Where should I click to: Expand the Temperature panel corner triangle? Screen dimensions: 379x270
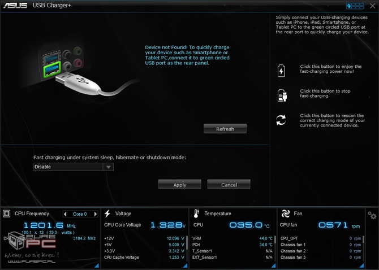(x=273, y=265)
